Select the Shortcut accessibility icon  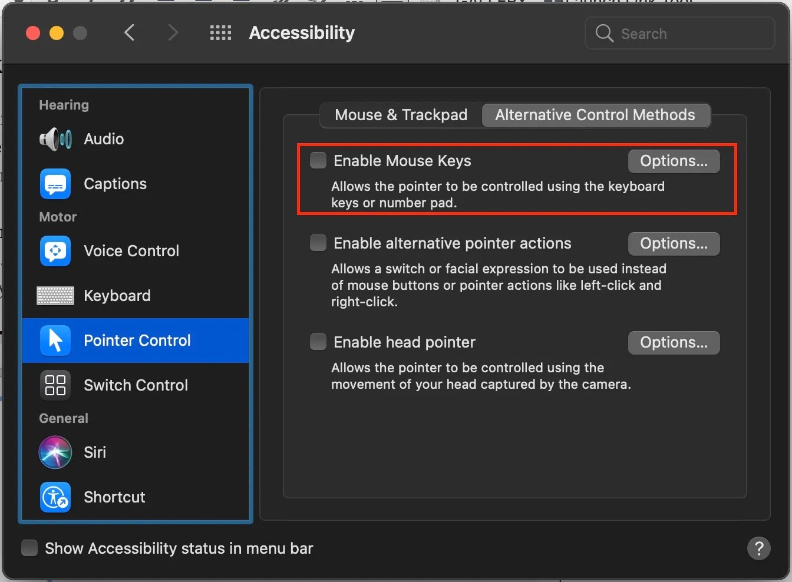point(55,497)
